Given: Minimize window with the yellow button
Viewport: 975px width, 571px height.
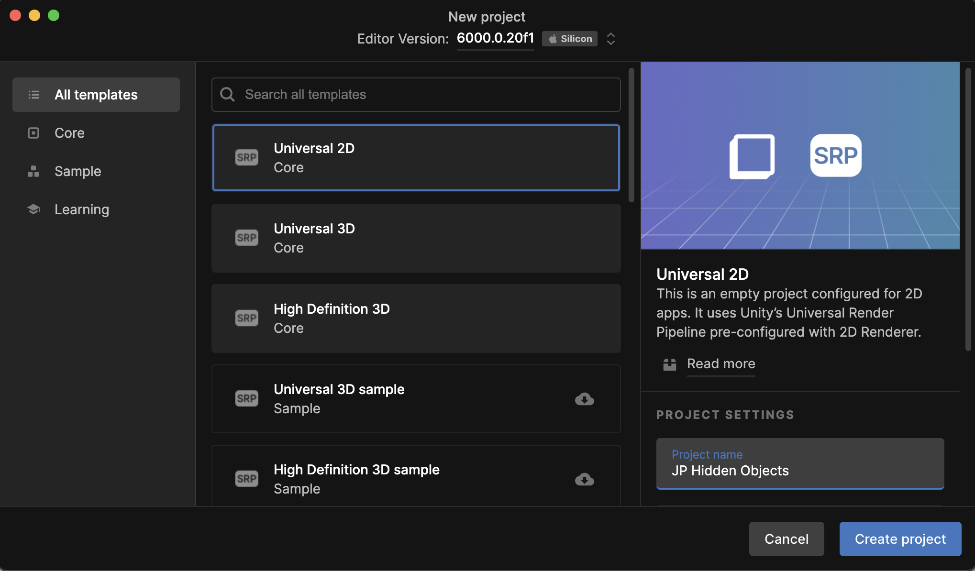Looking at the screenshot, I should pyautogui.click(x=34, y=15).
